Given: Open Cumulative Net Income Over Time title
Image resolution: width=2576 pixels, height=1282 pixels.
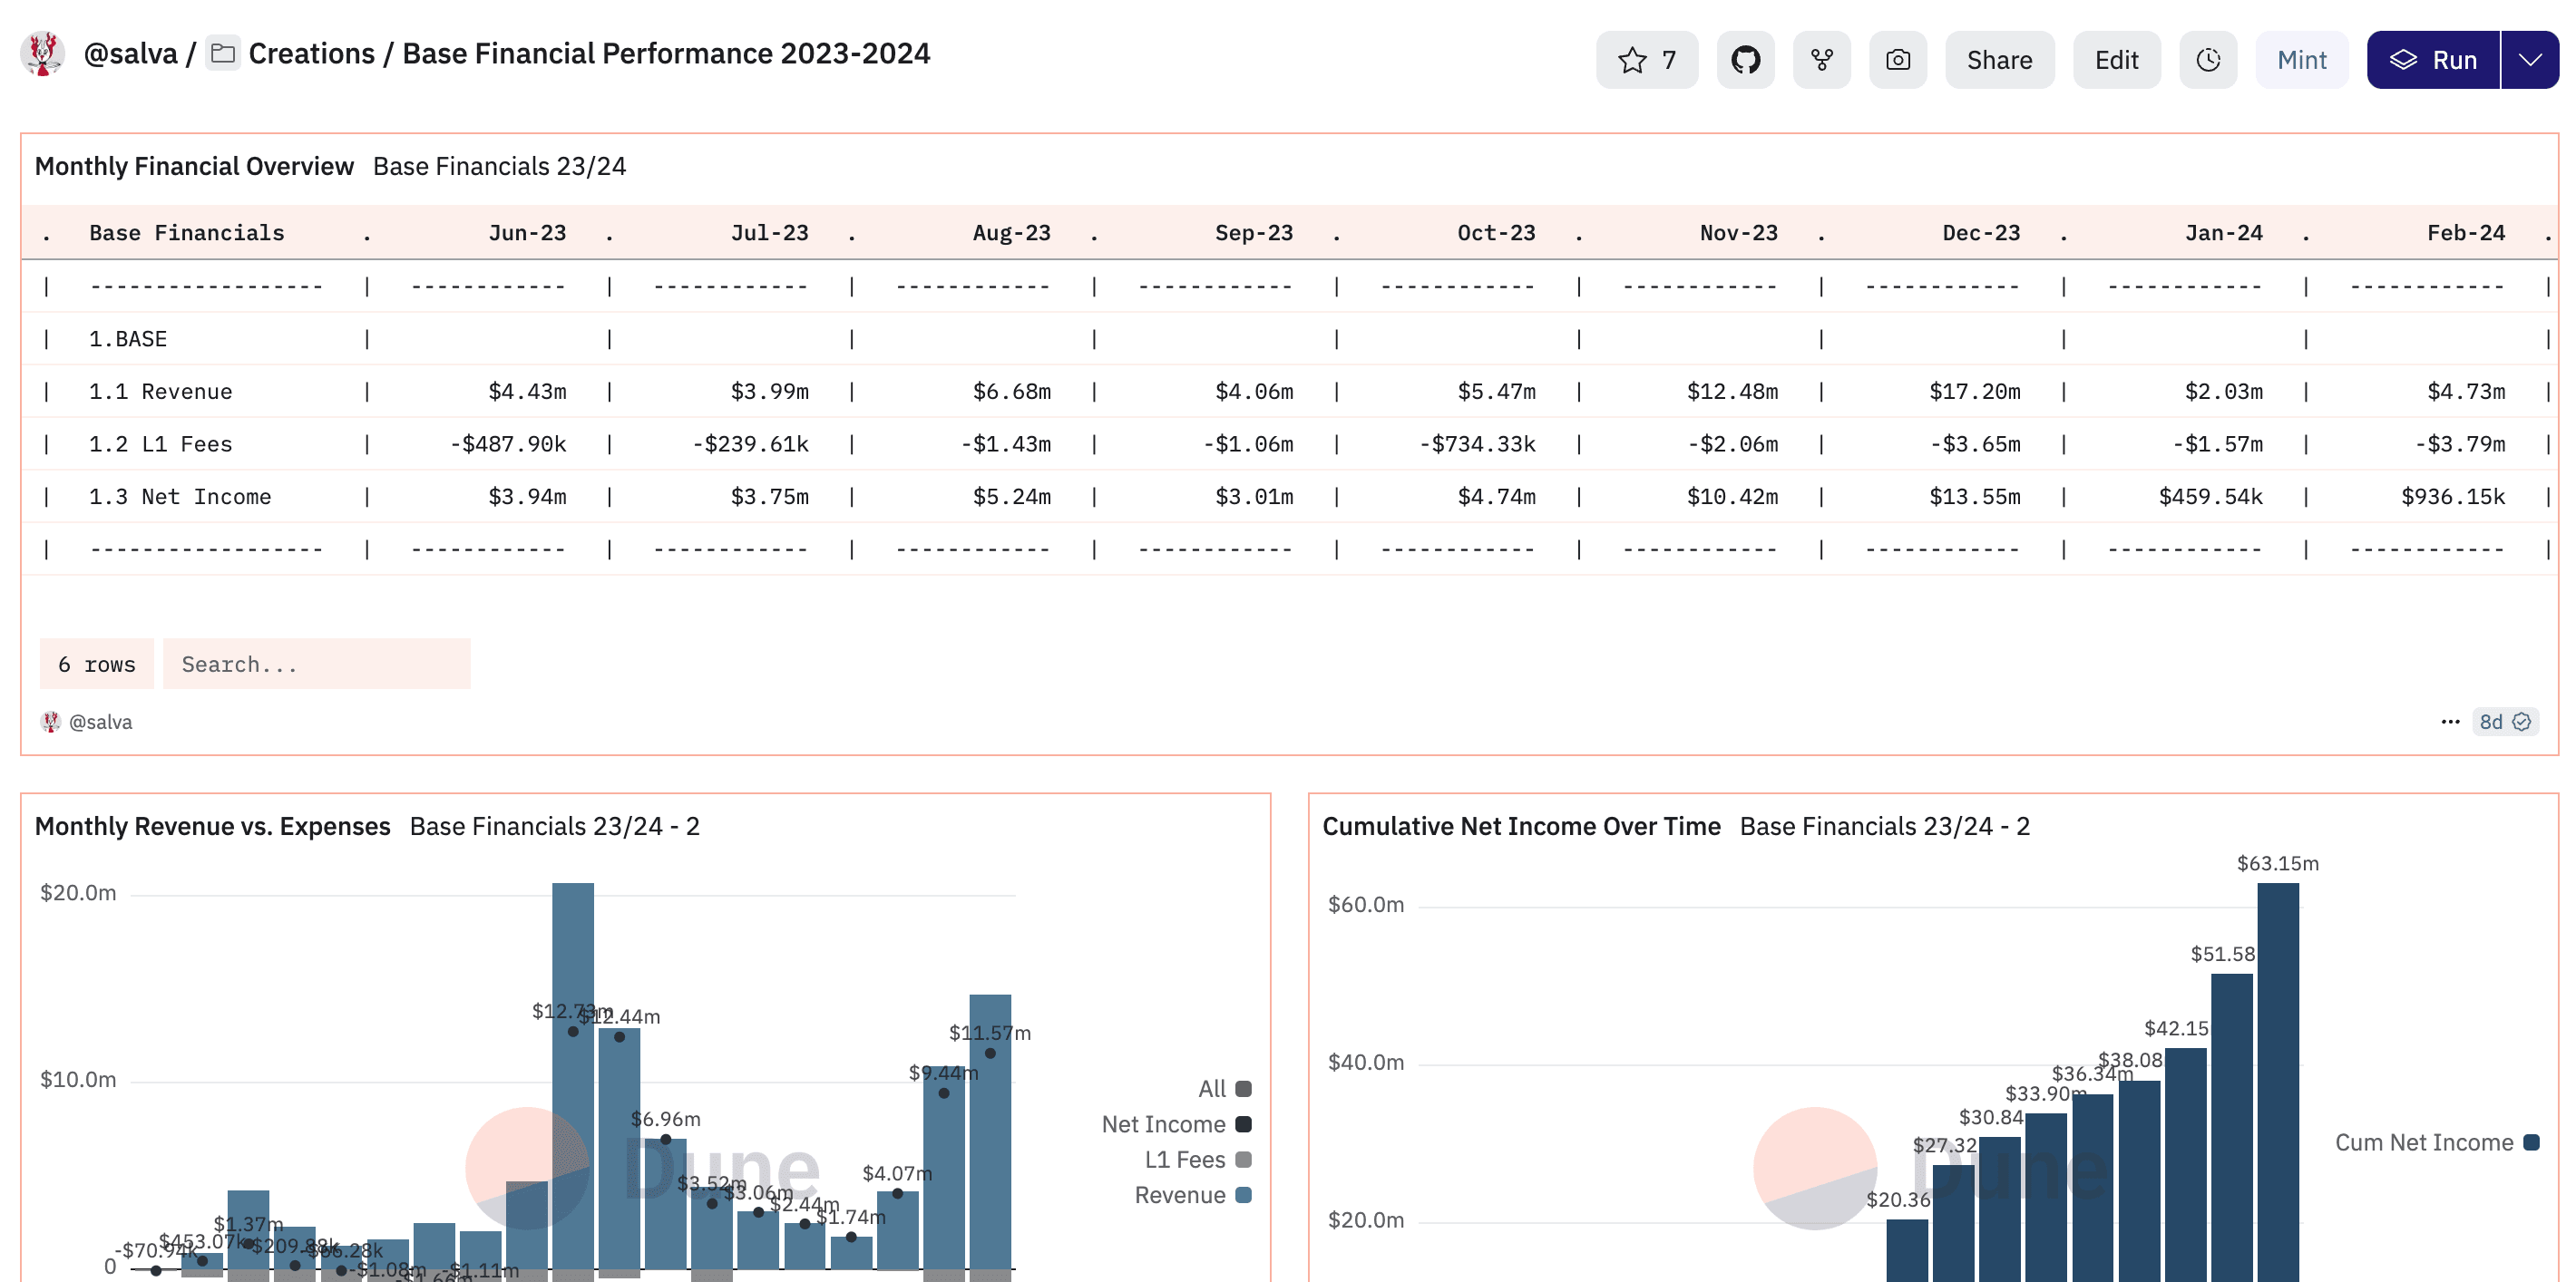Looking at the screenshot, I should tap(1521, 826).
